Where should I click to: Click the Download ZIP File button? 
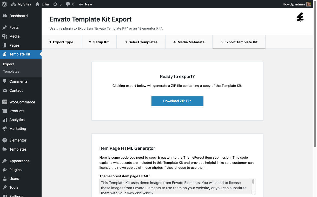(x=177, y=101)
